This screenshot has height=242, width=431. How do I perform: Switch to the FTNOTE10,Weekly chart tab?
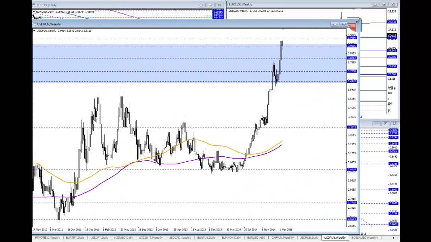pos(47,238)
